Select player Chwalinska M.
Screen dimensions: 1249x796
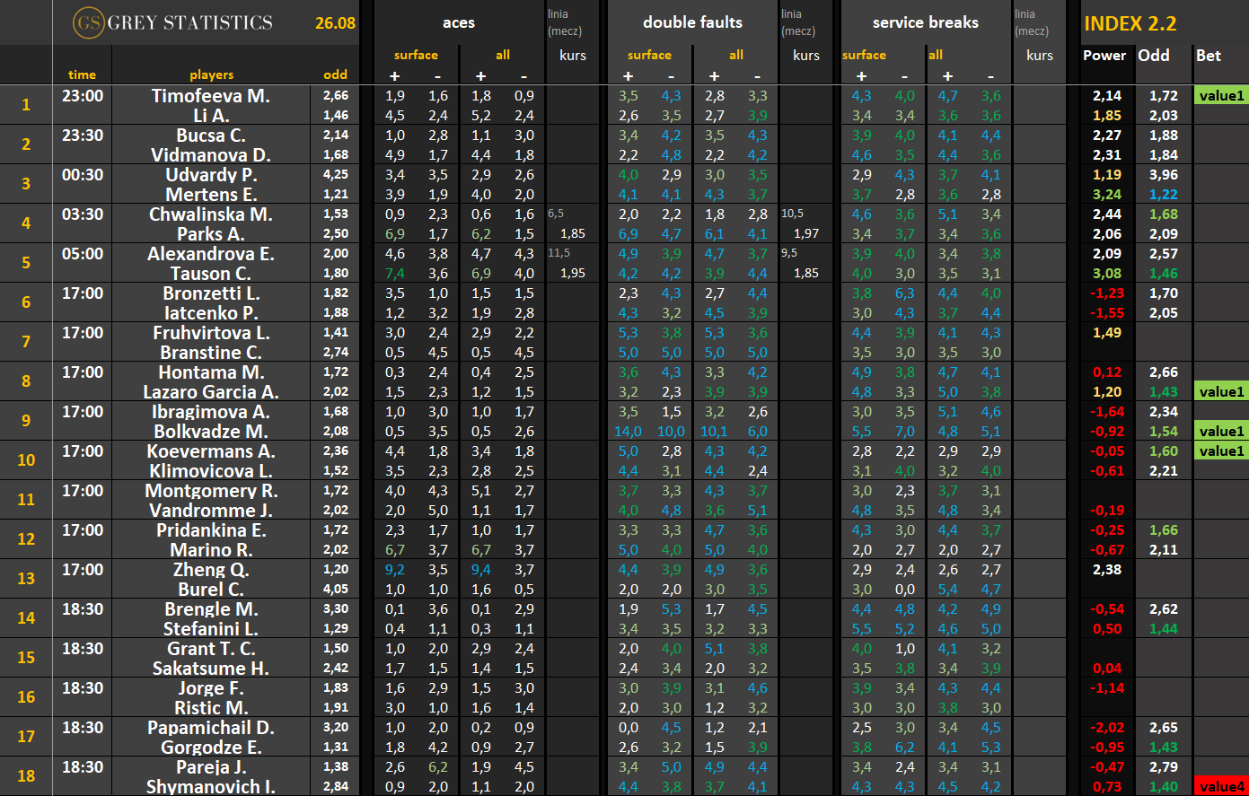211,214
